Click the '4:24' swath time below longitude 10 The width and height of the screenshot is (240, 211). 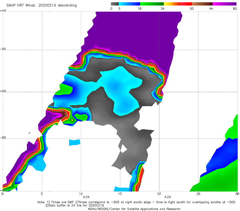coord(86,197)
